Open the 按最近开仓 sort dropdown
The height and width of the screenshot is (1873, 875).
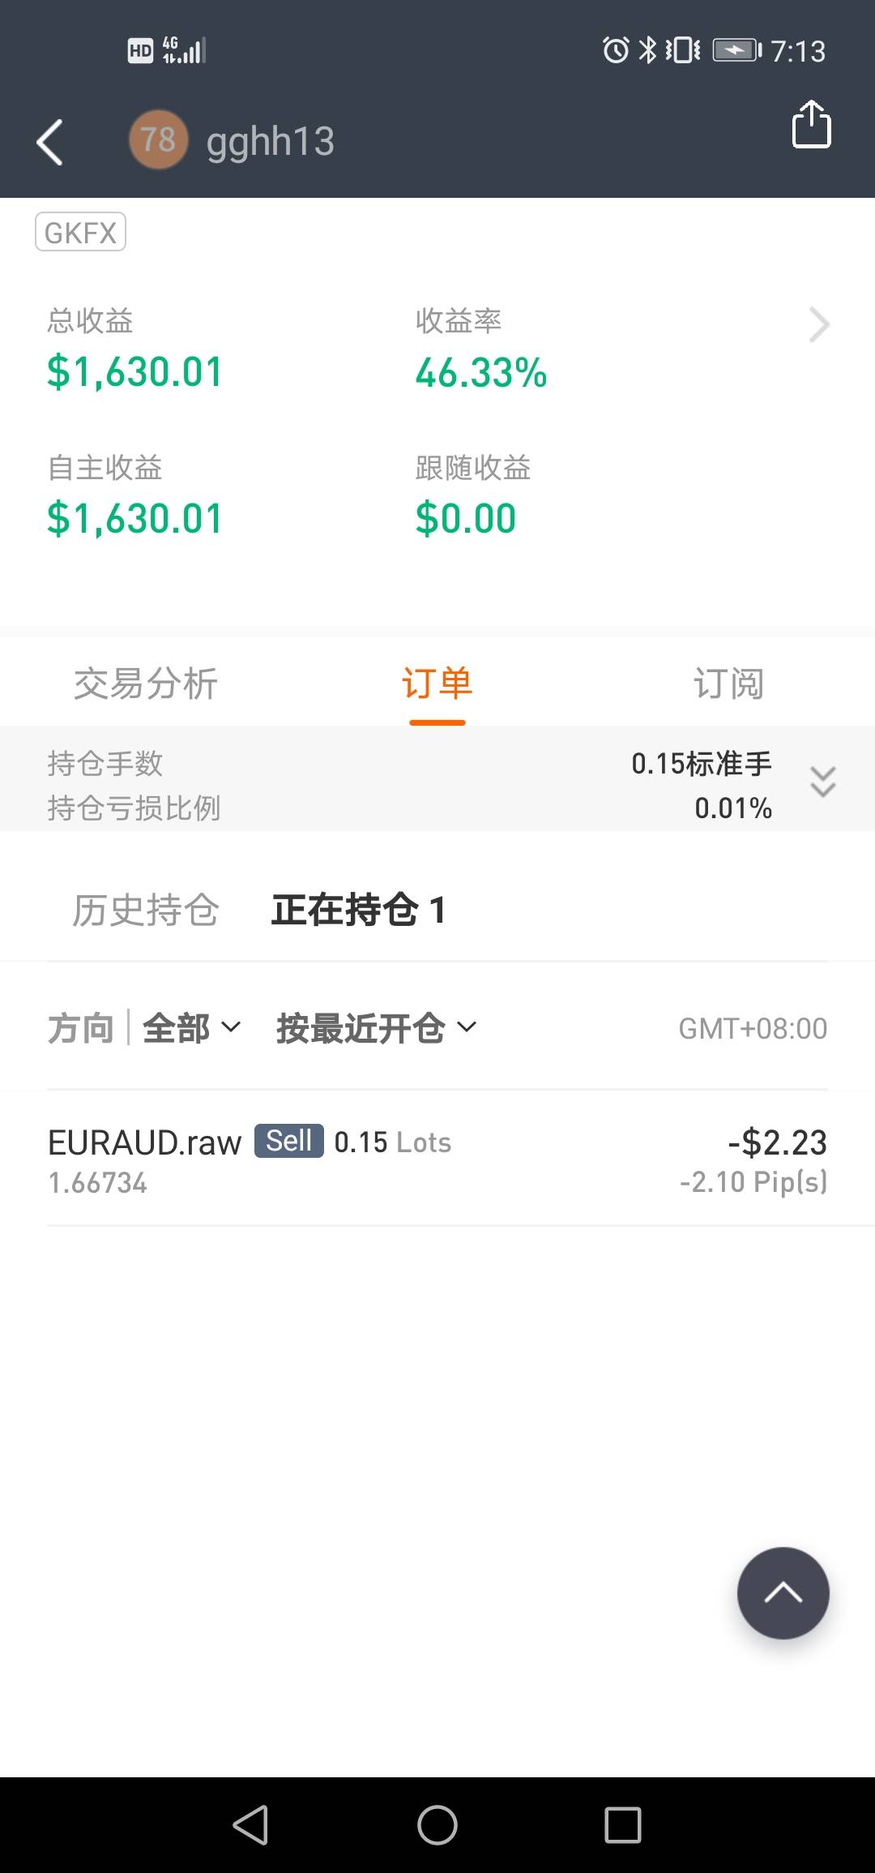(x=376, y=1028)
